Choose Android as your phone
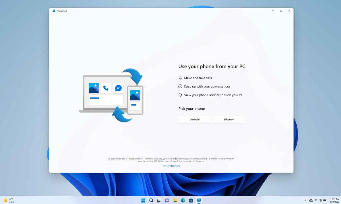Image resolution: width=341 pixels, height=204 pixels. pyautogui.click(x=195, y=119)
